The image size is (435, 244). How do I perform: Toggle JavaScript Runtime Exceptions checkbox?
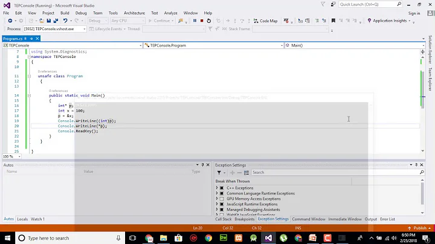(x=222, y=204)
